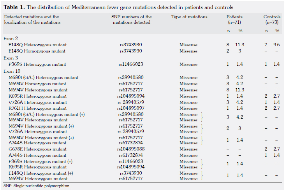
Task: Click the "Controls (n=73)" column header
Action: pyautogui.click(x=271, y=19)
